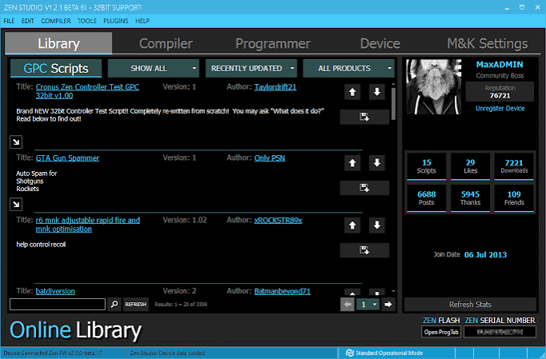Image resolution: width=546 pixels, height=359 pixels.
Task: Open the page number dropdown
Action: click(x=367, y=305)
